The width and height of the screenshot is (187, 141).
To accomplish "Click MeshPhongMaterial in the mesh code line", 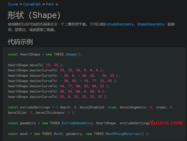I will (123, 134).
